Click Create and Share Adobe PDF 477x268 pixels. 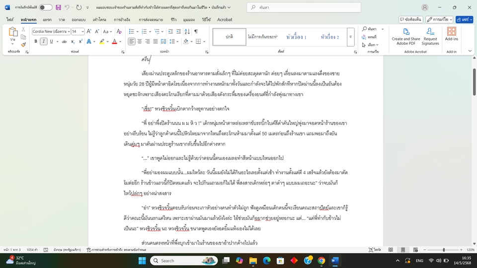pos(406,36)
